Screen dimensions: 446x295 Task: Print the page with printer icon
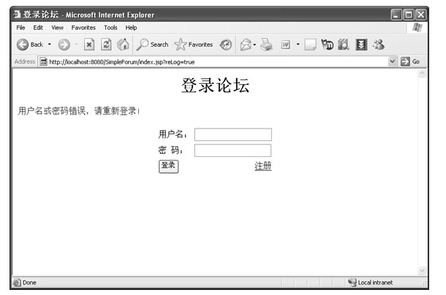(267, 45)
